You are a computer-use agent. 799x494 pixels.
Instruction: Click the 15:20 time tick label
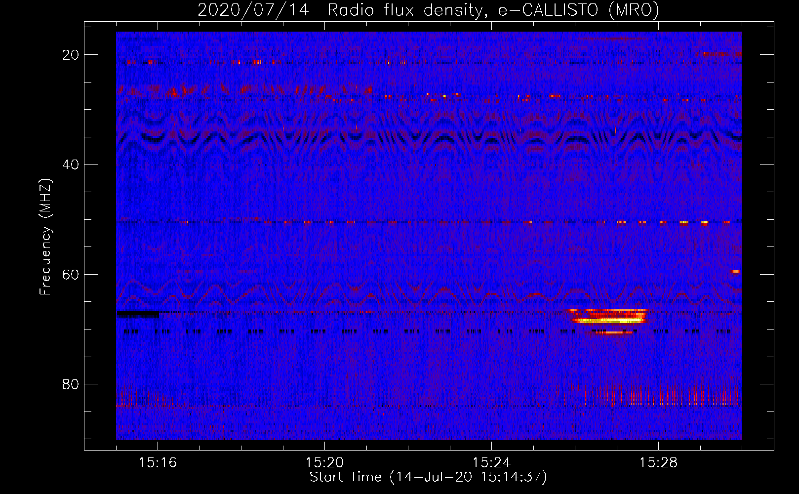324,463
